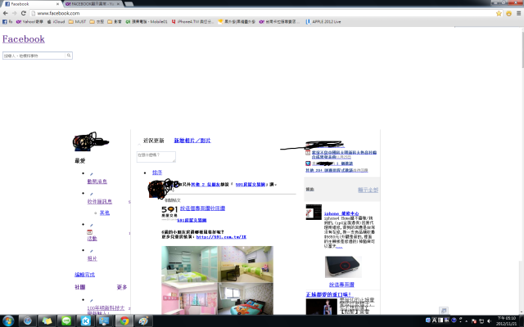The width and height of the screenshot is (524, 327).
Task: Select the 近況更新 tab
Action: tap(154, 141)
